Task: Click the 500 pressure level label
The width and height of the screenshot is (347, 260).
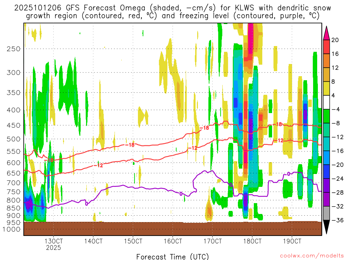Action: click(x=13, y=139)
